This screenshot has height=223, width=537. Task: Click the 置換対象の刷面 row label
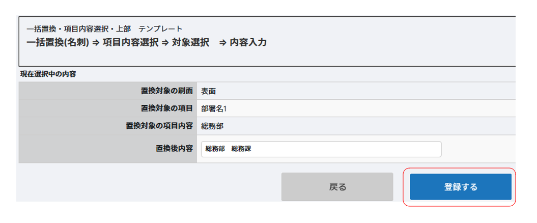coord(166,92)
